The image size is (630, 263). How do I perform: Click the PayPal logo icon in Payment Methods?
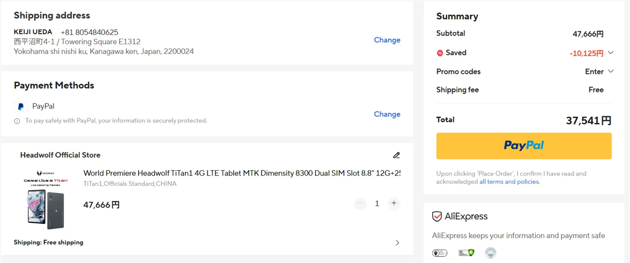(x=21, y=107)
